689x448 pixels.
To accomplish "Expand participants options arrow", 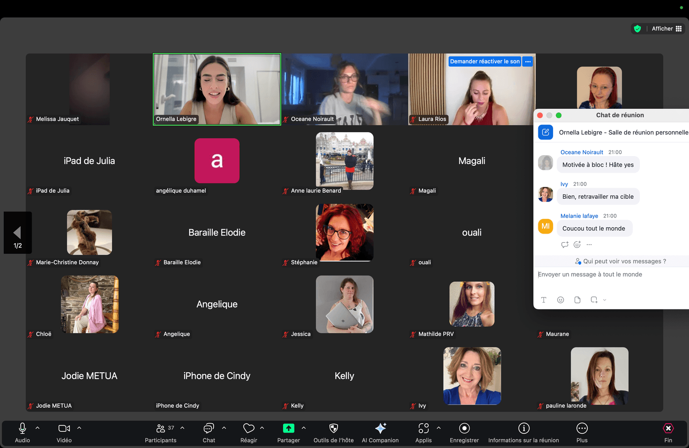I will click(x=182, y=428).
